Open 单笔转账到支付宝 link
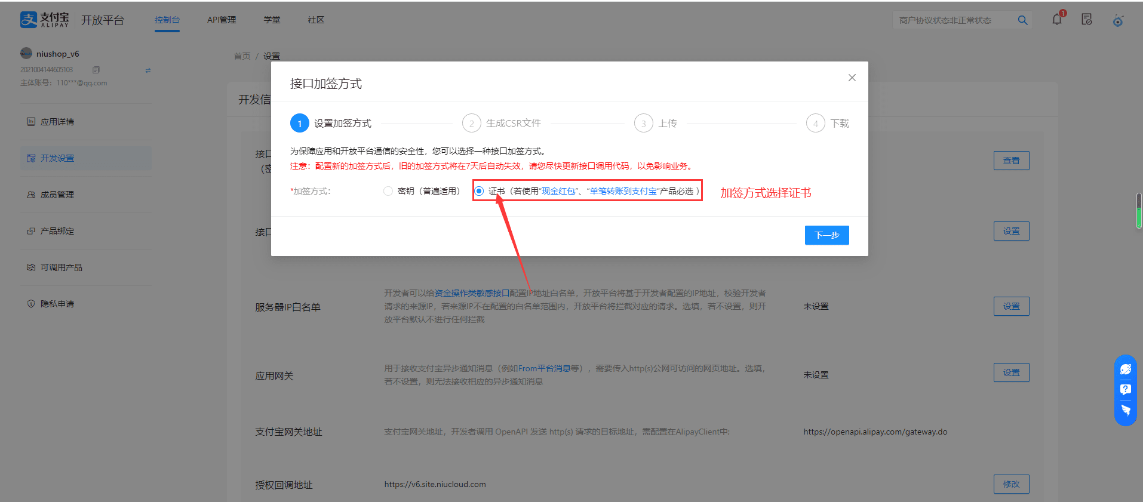1143x502 pixels. click(623, 191)
